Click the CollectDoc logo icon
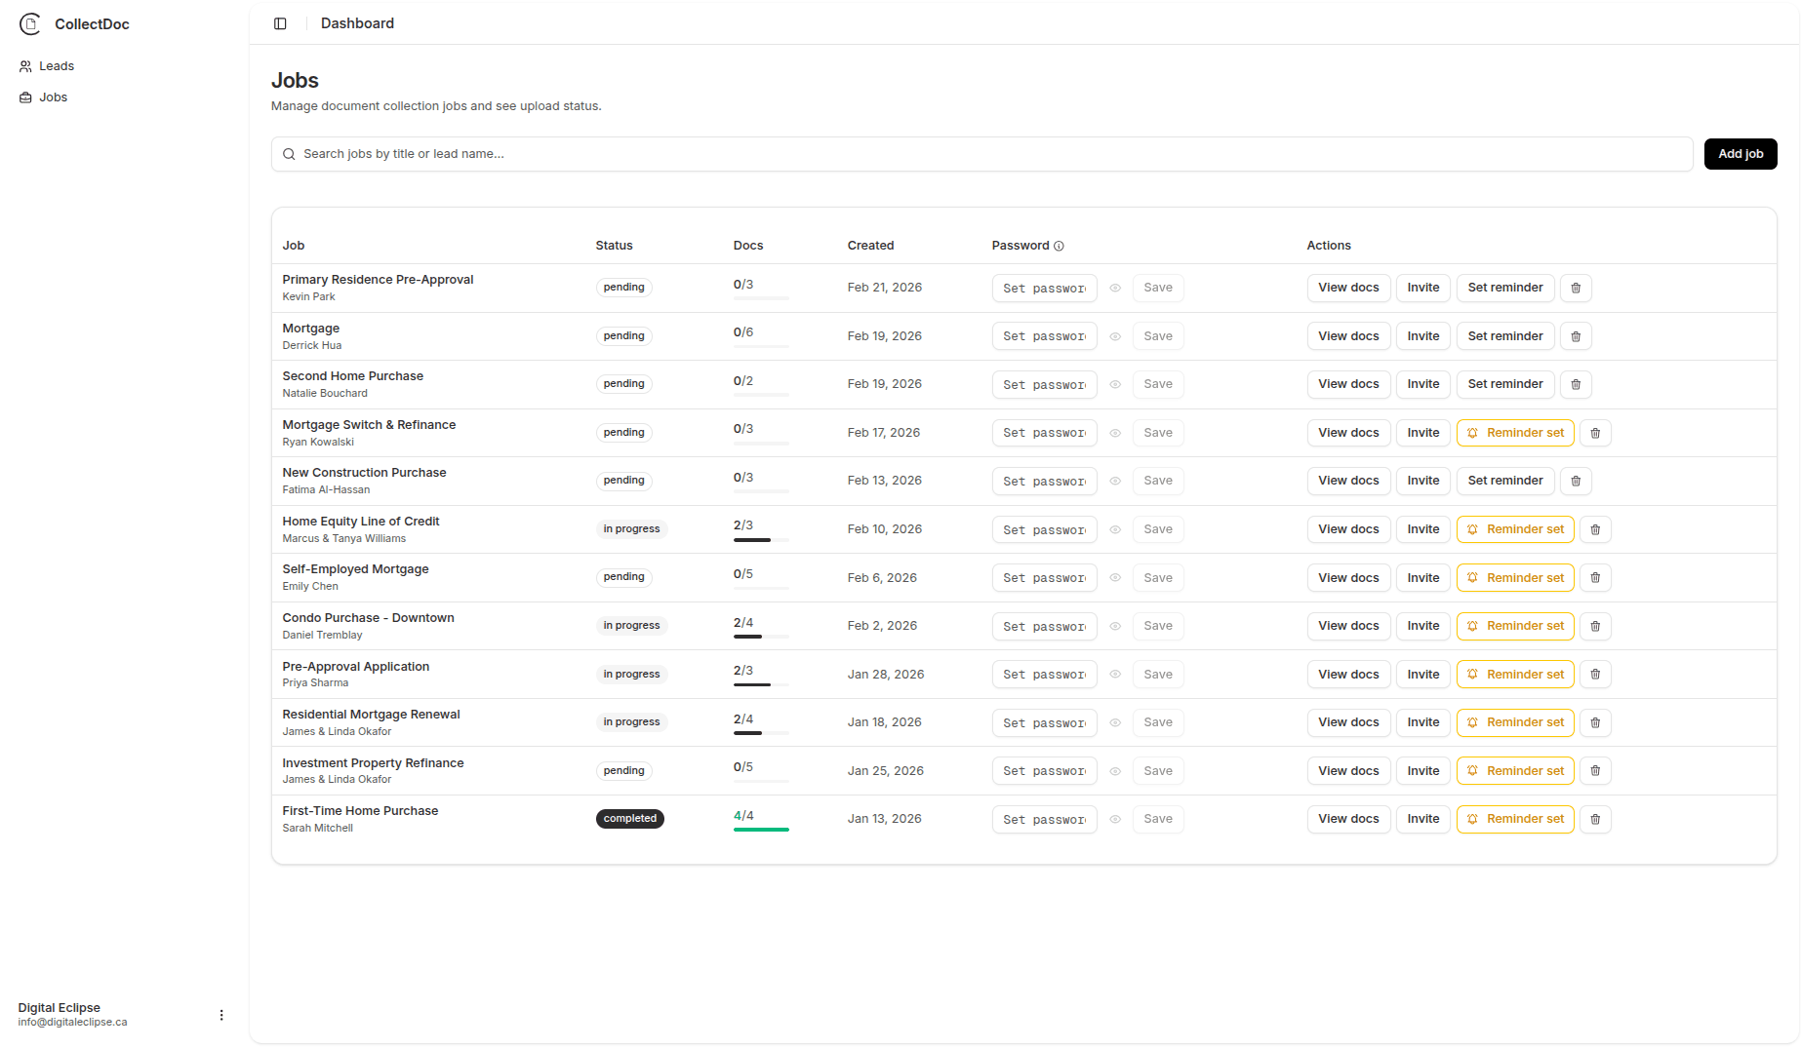The width and height of the screenshot is (1801, 1048). point(29,23)
